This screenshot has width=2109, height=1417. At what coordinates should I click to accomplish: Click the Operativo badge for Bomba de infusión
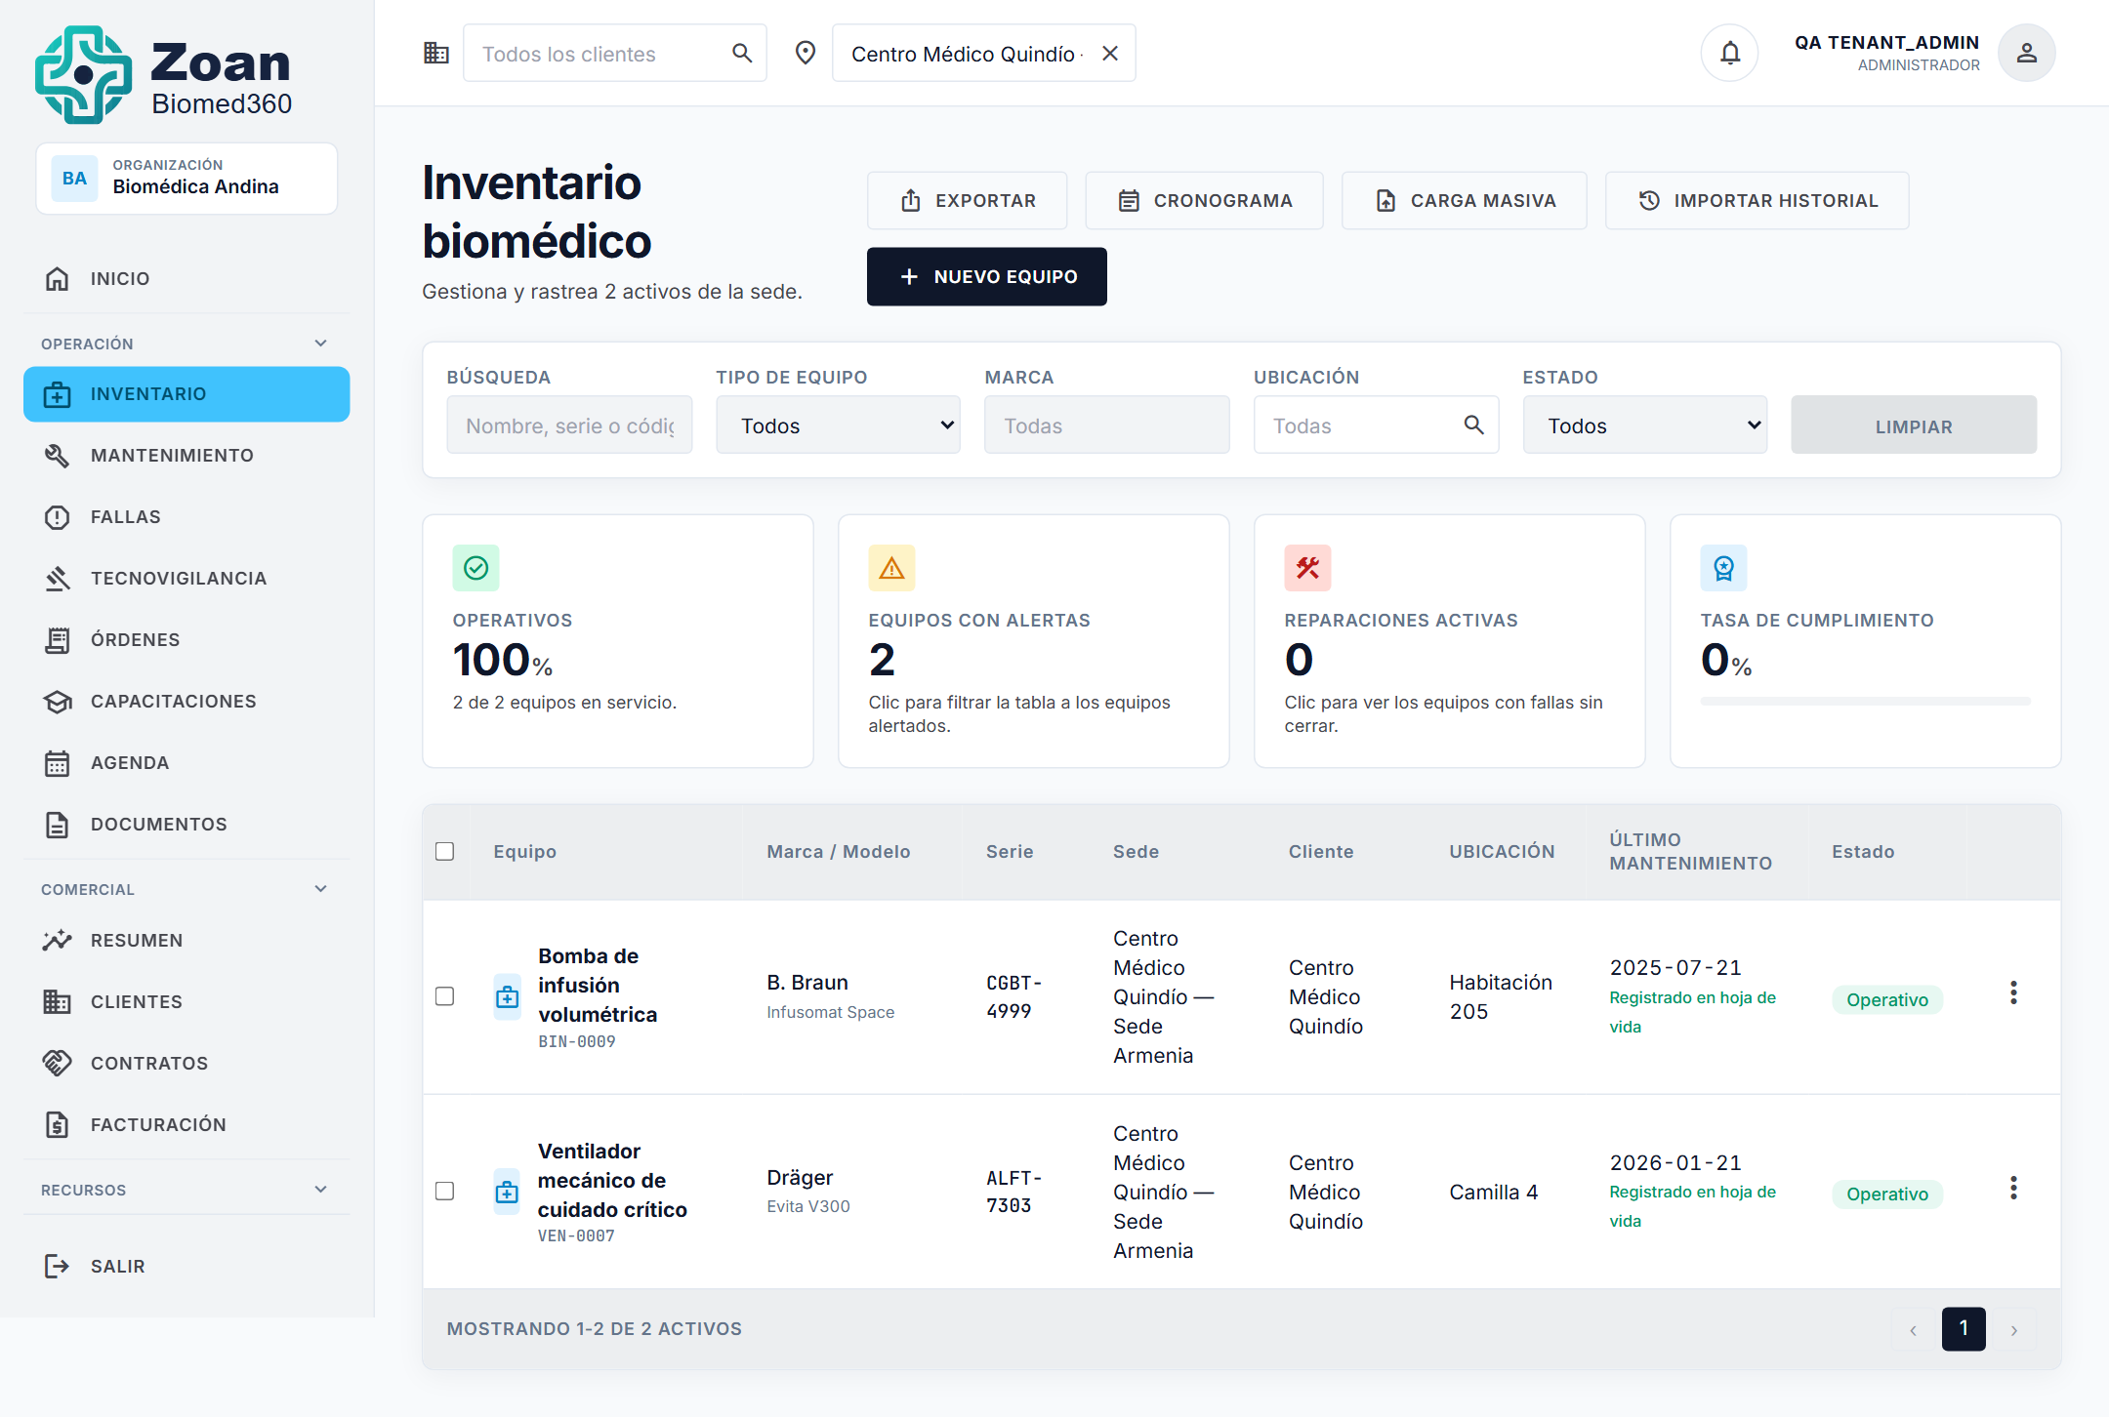tap(1886, 999)
